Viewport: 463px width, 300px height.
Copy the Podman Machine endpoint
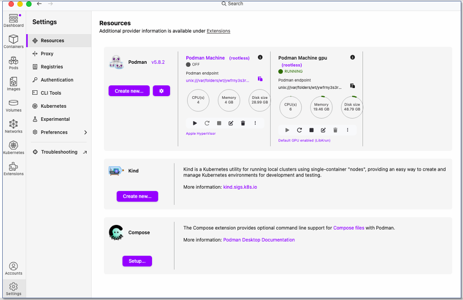(x=260, y=79)
